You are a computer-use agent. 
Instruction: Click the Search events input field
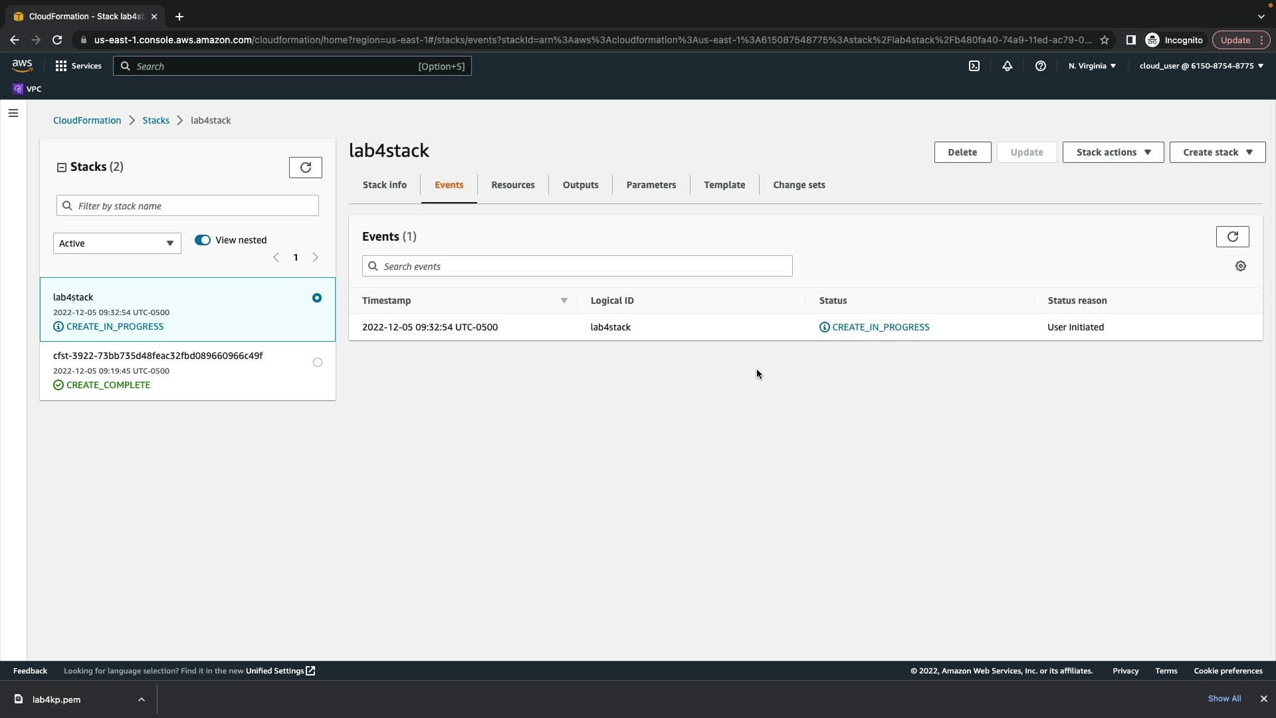(577, 267)
